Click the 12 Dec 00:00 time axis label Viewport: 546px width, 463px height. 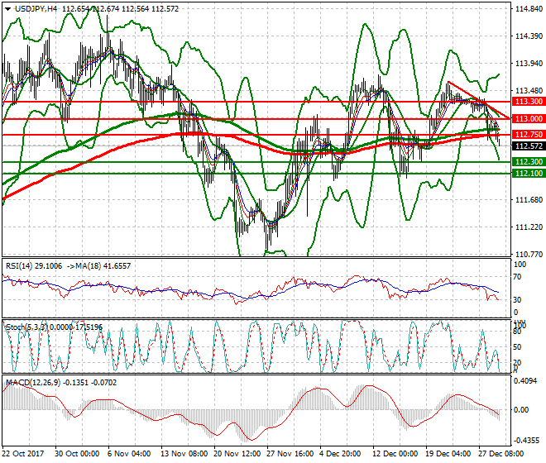394,454
